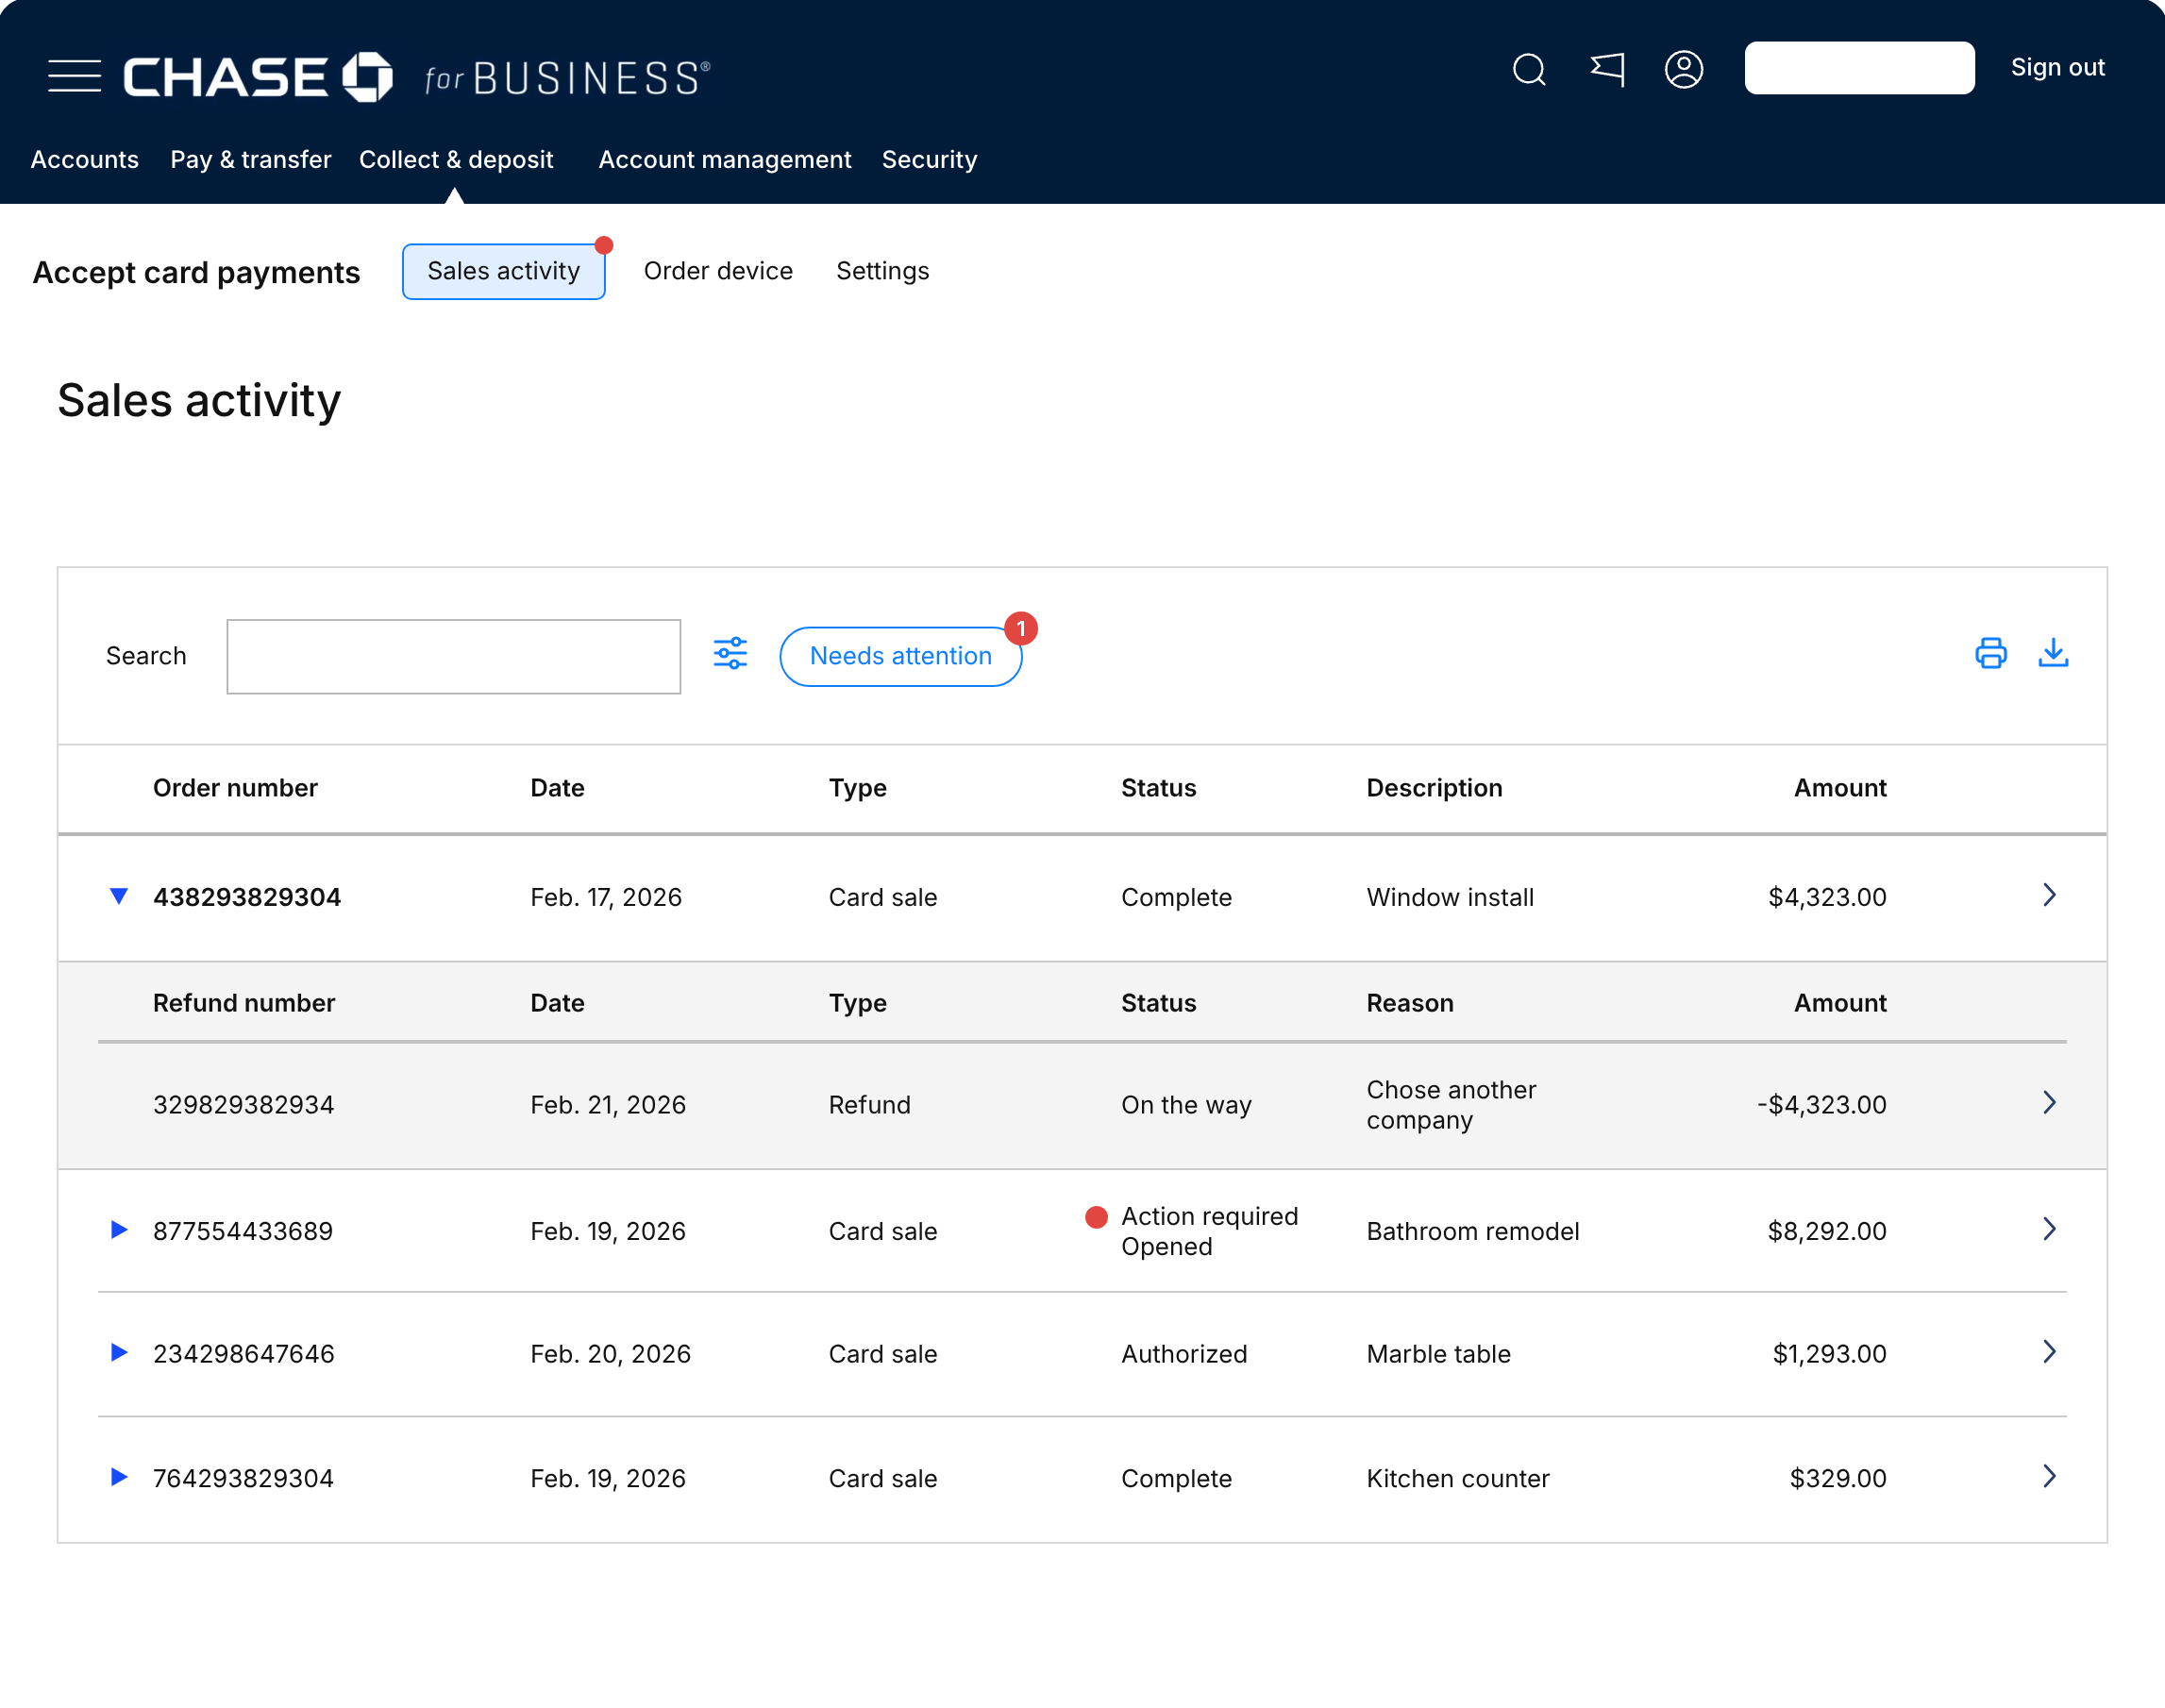The height and width of the screenshot is (1708, 2165).
Task: Open details arrow for Marble table order
Action: 2049,1352
